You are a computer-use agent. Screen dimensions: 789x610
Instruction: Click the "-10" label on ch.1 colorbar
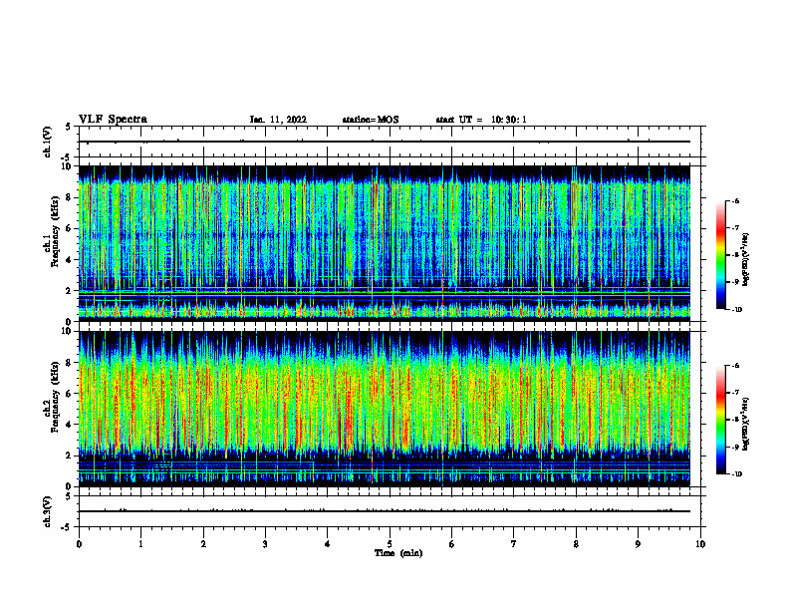[737, 310]
